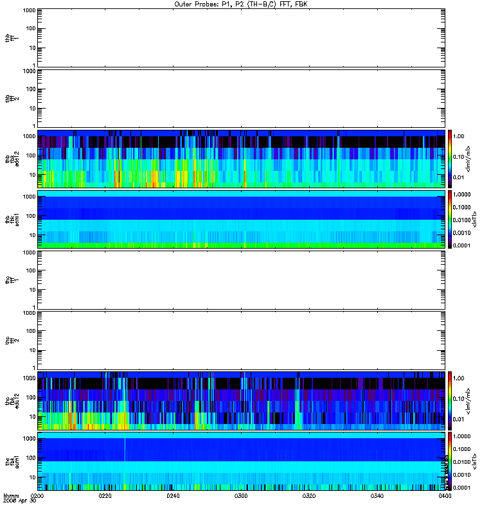The image size is (482, 514).
Task: Click the '<|nT|>' units label beside thc scm1
Action: (x=474, y=461)
